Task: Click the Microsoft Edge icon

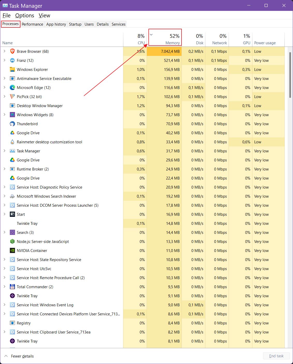Action: click(x=12, y=87)
